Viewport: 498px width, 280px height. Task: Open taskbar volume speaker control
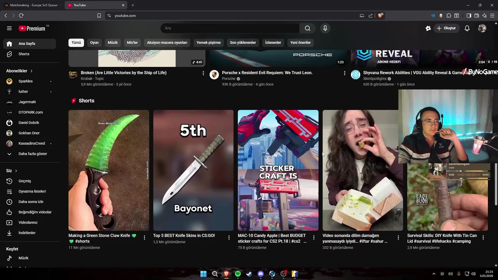tap(473, 274)
